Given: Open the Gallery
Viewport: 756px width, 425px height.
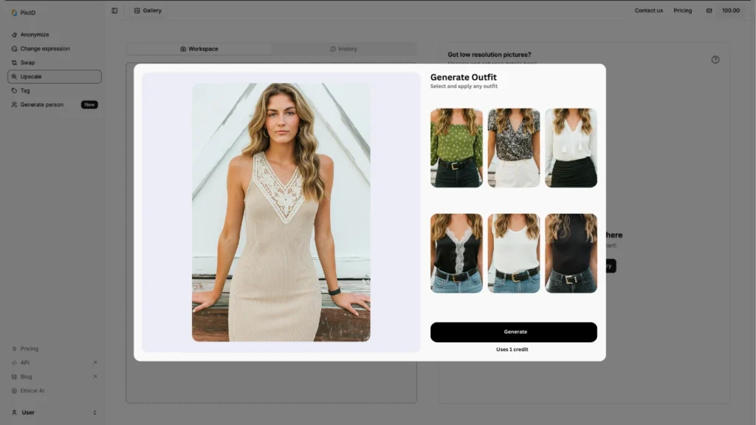Looking at the screenshot, I should 147,10.
